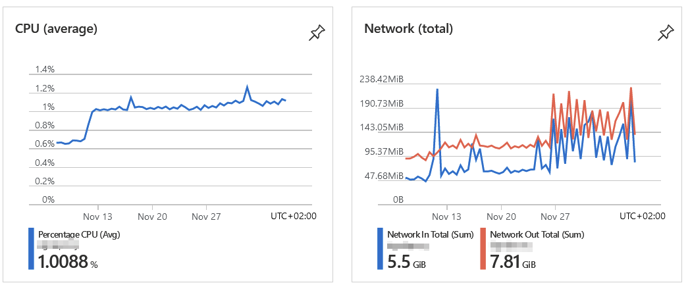Click the Nov 20 marker on CPU chart
Screen dimensions: 690x285
click(152, 217)
